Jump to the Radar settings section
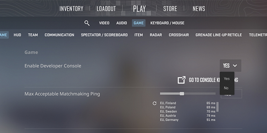 point(156,35)
